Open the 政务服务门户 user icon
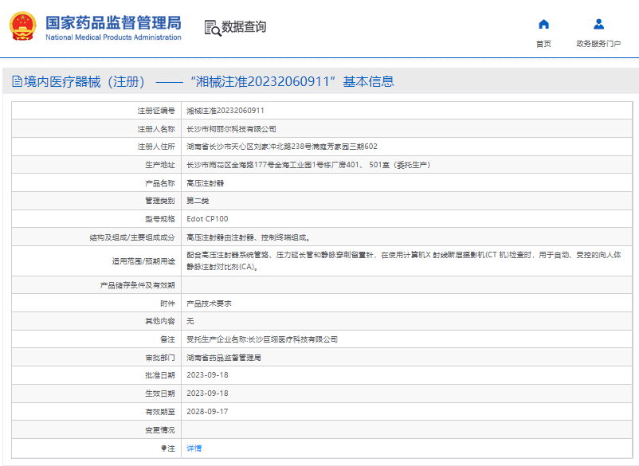Viewport: 639px width, 466px height. [598, 25]
